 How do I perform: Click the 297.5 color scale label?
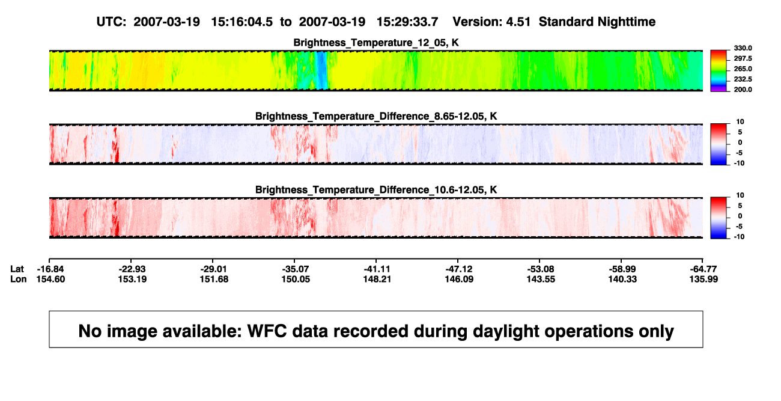click(743, 58)
